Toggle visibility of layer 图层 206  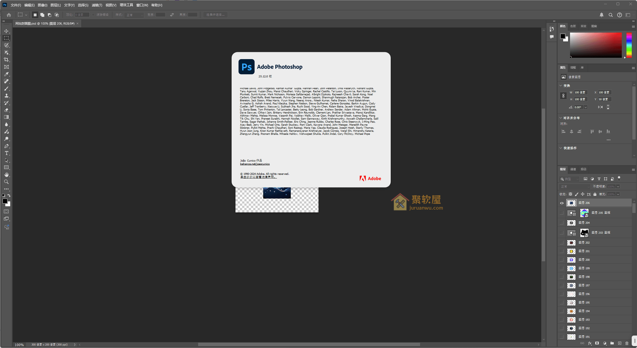[x=562, y=203]
